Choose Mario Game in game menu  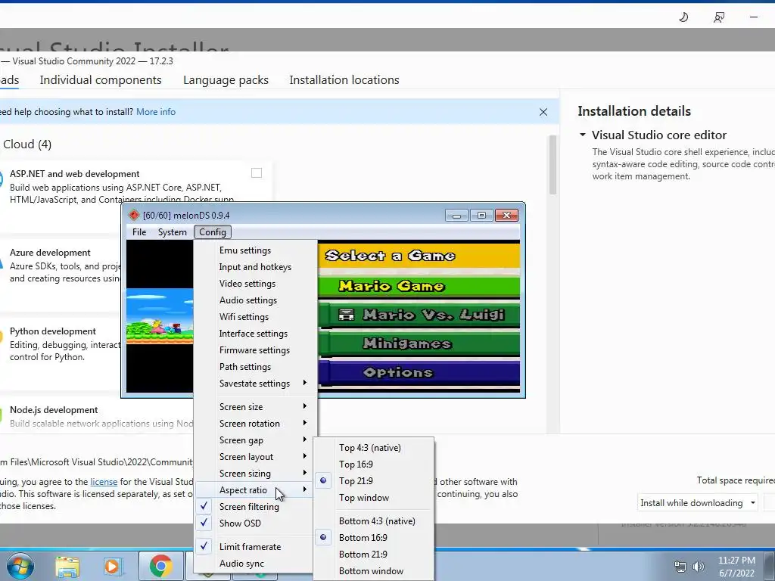click(x=419, y=286)
